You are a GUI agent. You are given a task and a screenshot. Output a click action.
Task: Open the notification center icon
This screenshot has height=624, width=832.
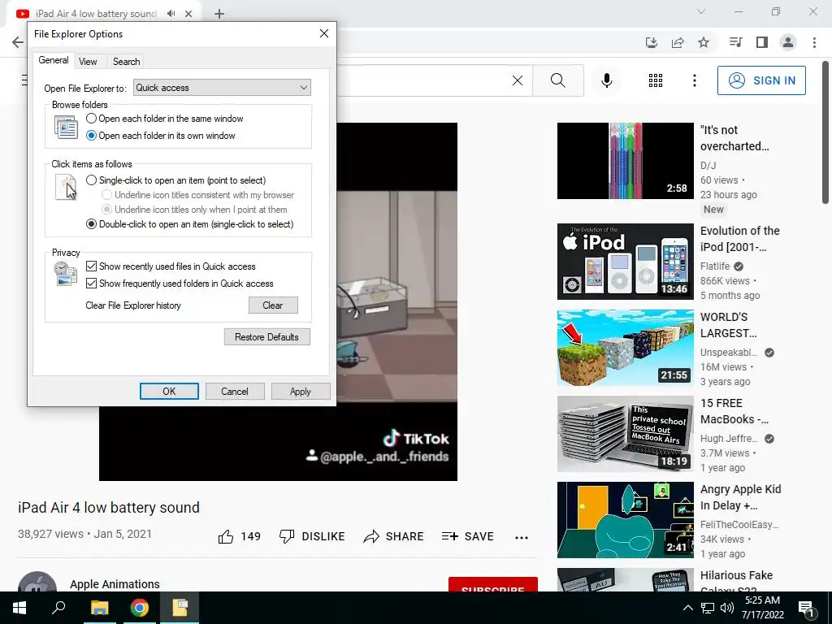pyautogui.click(x=807, y=609)
